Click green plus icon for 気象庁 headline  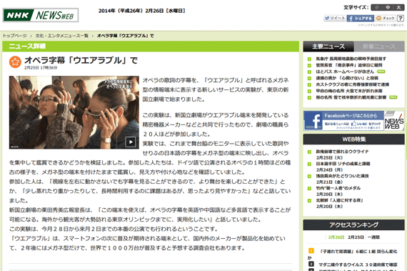tap(309, 59)
